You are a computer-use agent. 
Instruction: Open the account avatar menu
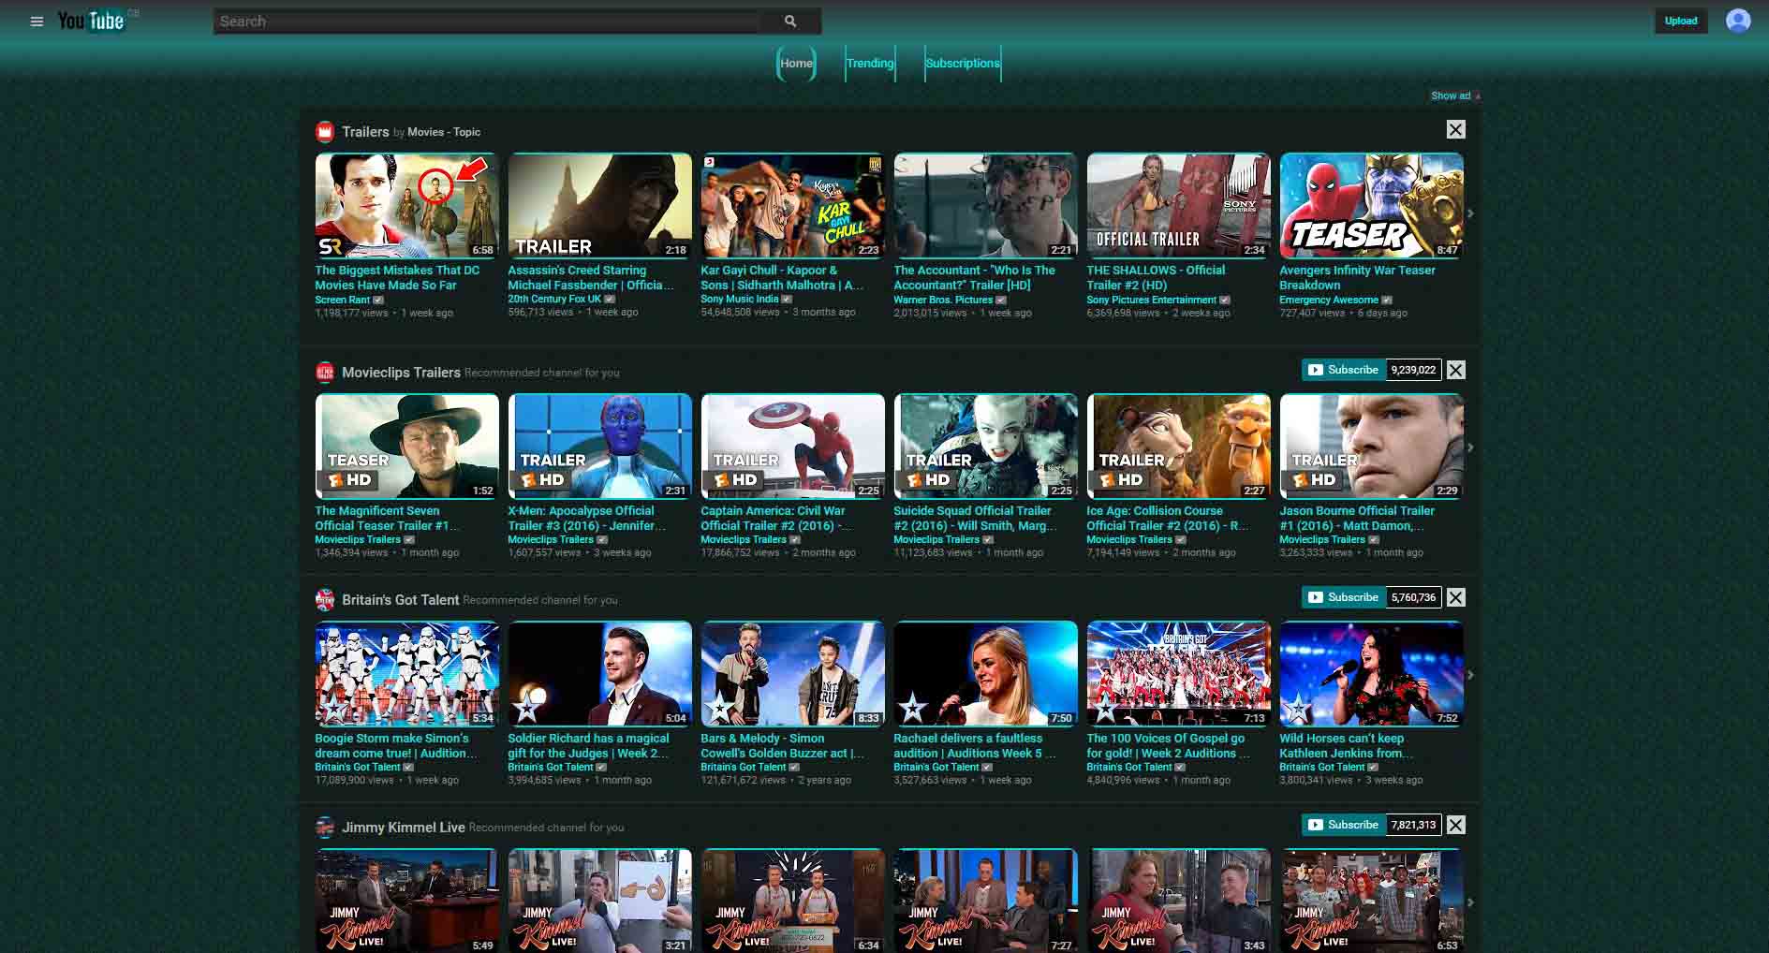1738,21
